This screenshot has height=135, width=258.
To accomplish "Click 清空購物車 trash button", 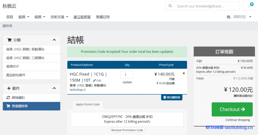I will point(172,97).
